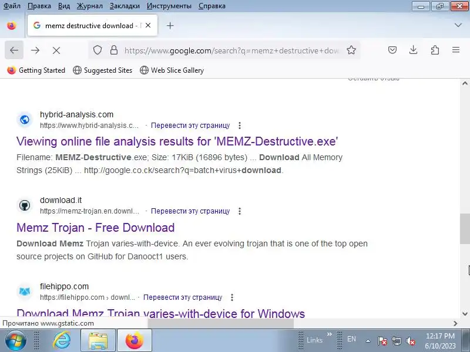
Task: Click the filehippo.com site name
Action: tap(65, 286)
